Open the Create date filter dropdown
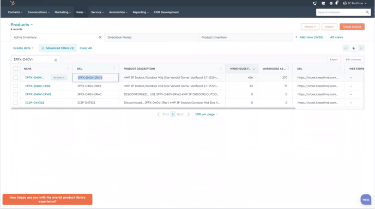Screen dimensions: 375x209 click(x=23, y=48)
